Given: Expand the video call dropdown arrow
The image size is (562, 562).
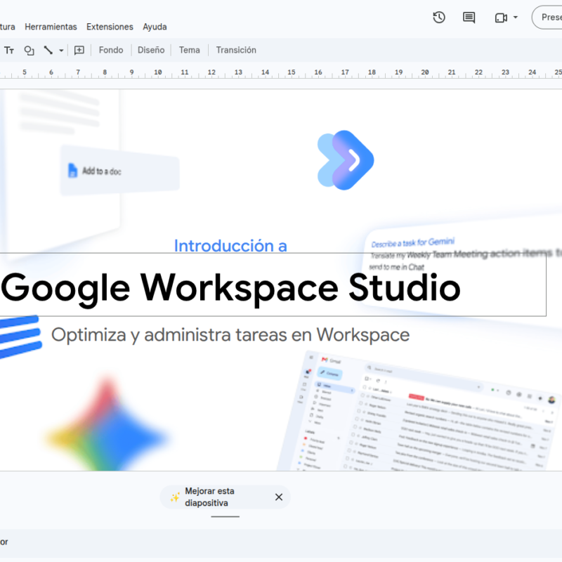Looking at the screenshot, I should pyautogui.click(x=516, y=17).
